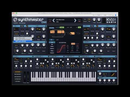The width and height of the screenshot is (130, 97).
Task: Toggle the SUB 2 power button
Action: [x=116, y=26]
